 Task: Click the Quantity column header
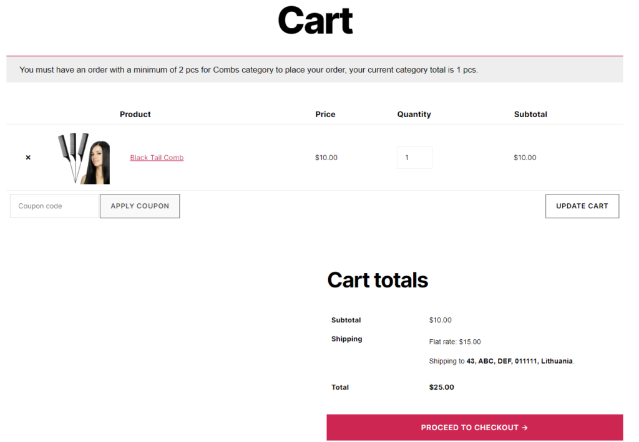point(414,114)
